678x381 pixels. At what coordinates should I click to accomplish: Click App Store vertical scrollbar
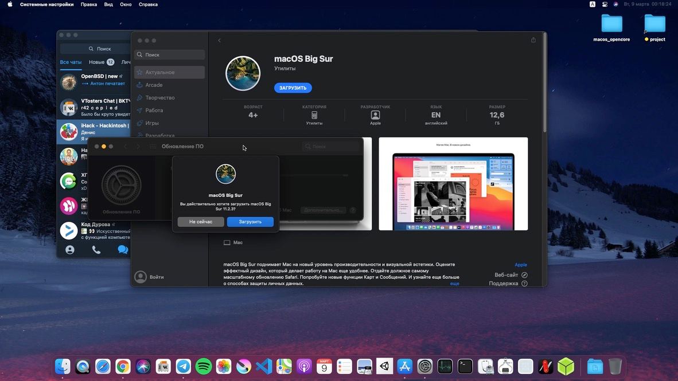[544, 82]
